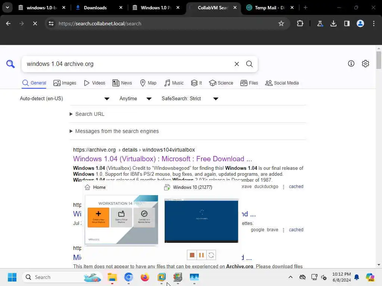Switch to the Temp Mail browser tab

270,7
